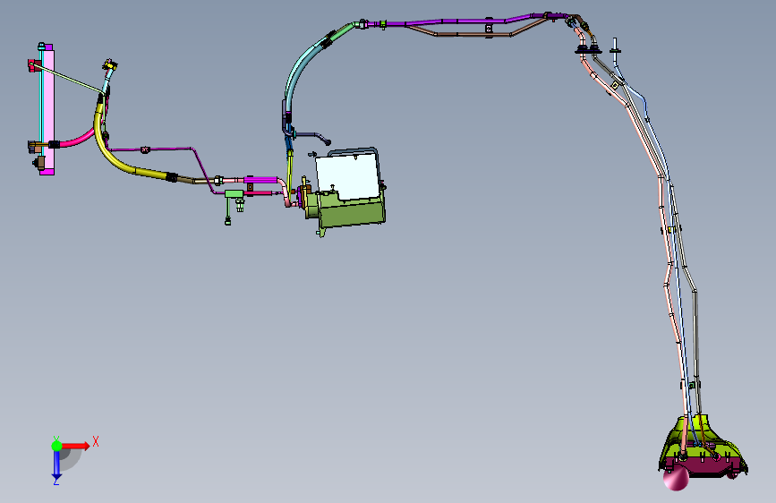This screenshot has width=776, height=503.
Task: Click the red X label beside the triad
Action: (96, 441)
